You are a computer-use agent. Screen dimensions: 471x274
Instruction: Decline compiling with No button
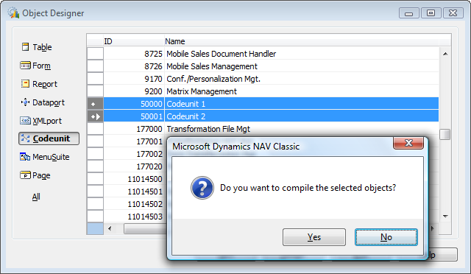click(x=386, y=237)
